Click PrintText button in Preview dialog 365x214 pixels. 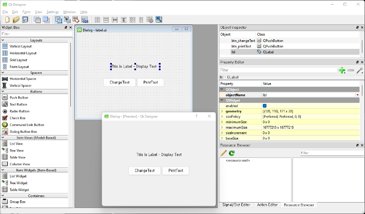pos(176,171)
